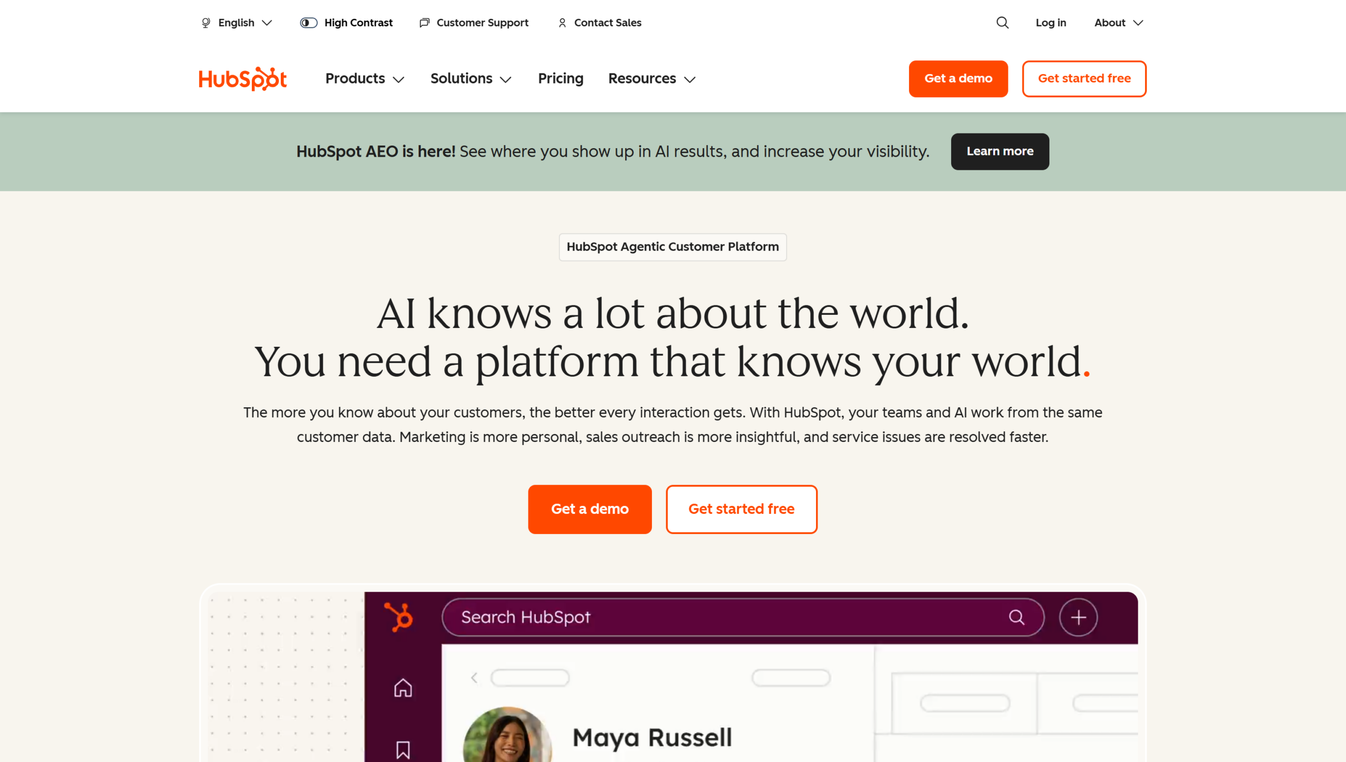The image size is (1346, 762).
Task: Expand the Resources menu
Action: 652,79
